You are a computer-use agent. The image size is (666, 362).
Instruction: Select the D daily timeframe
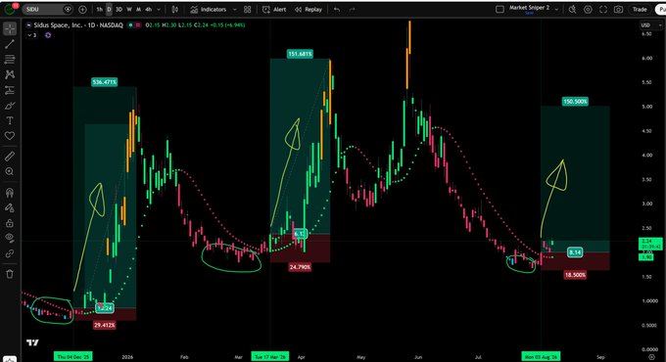pyautogui.click(x=109, y=9)
